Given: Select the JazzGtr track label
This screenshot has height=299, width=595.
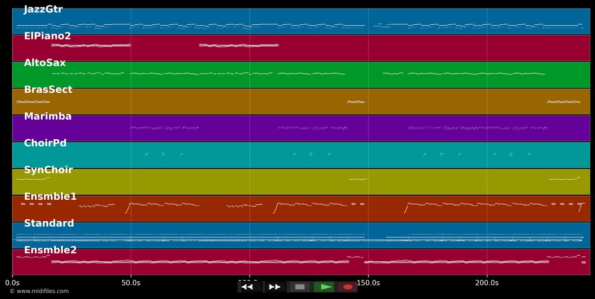Looking at the screenshot, I should [43, 10].
